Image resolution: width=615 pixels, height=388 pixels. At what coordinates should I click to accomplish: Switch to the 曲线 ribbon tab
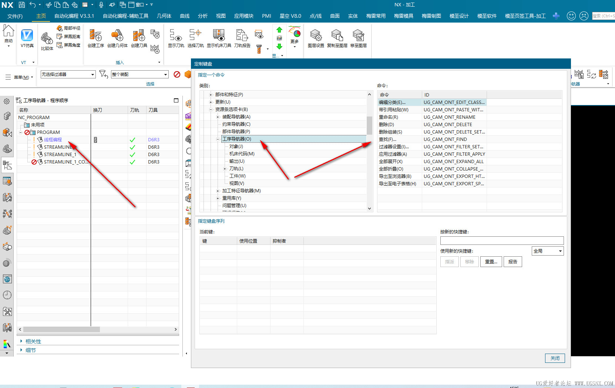(x=185, y=16)
